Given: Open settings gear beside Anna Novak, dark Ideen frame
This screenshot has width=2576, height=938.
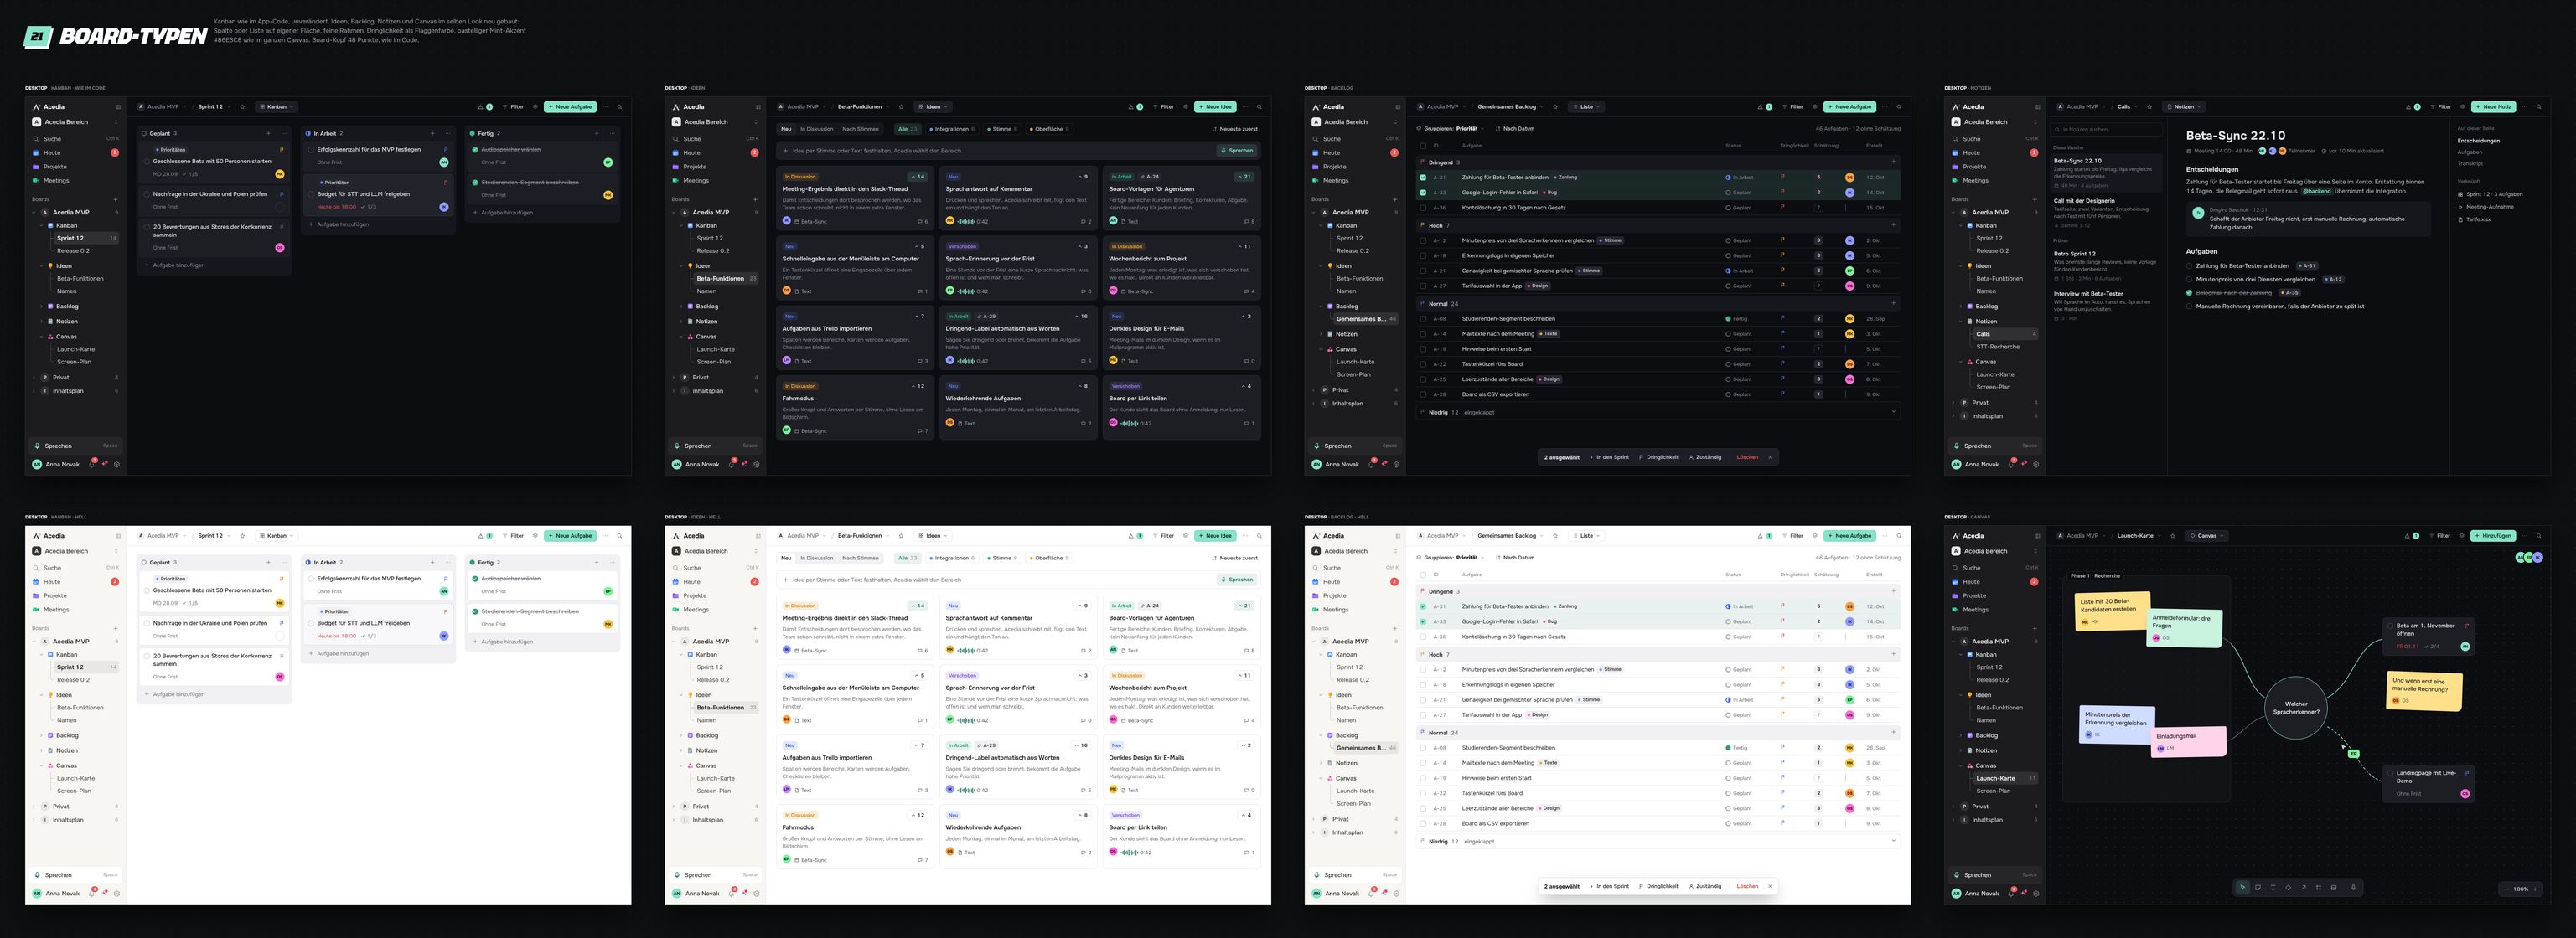Looking at the screenshot, I should [x=756, y=465].
